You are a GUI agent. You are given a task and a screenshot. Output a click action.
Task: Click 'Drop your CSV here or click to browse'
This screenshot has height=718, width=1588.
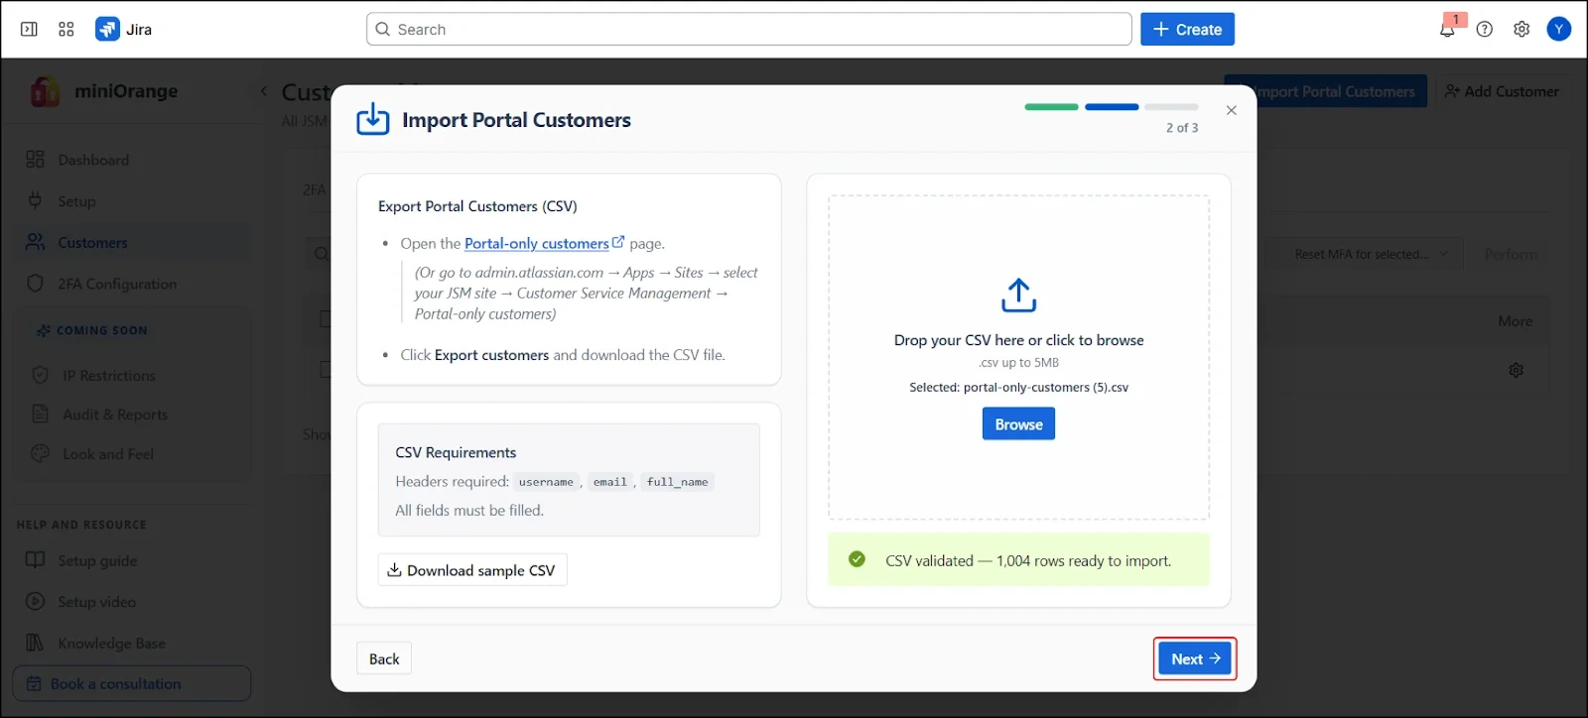(1019, 340)
